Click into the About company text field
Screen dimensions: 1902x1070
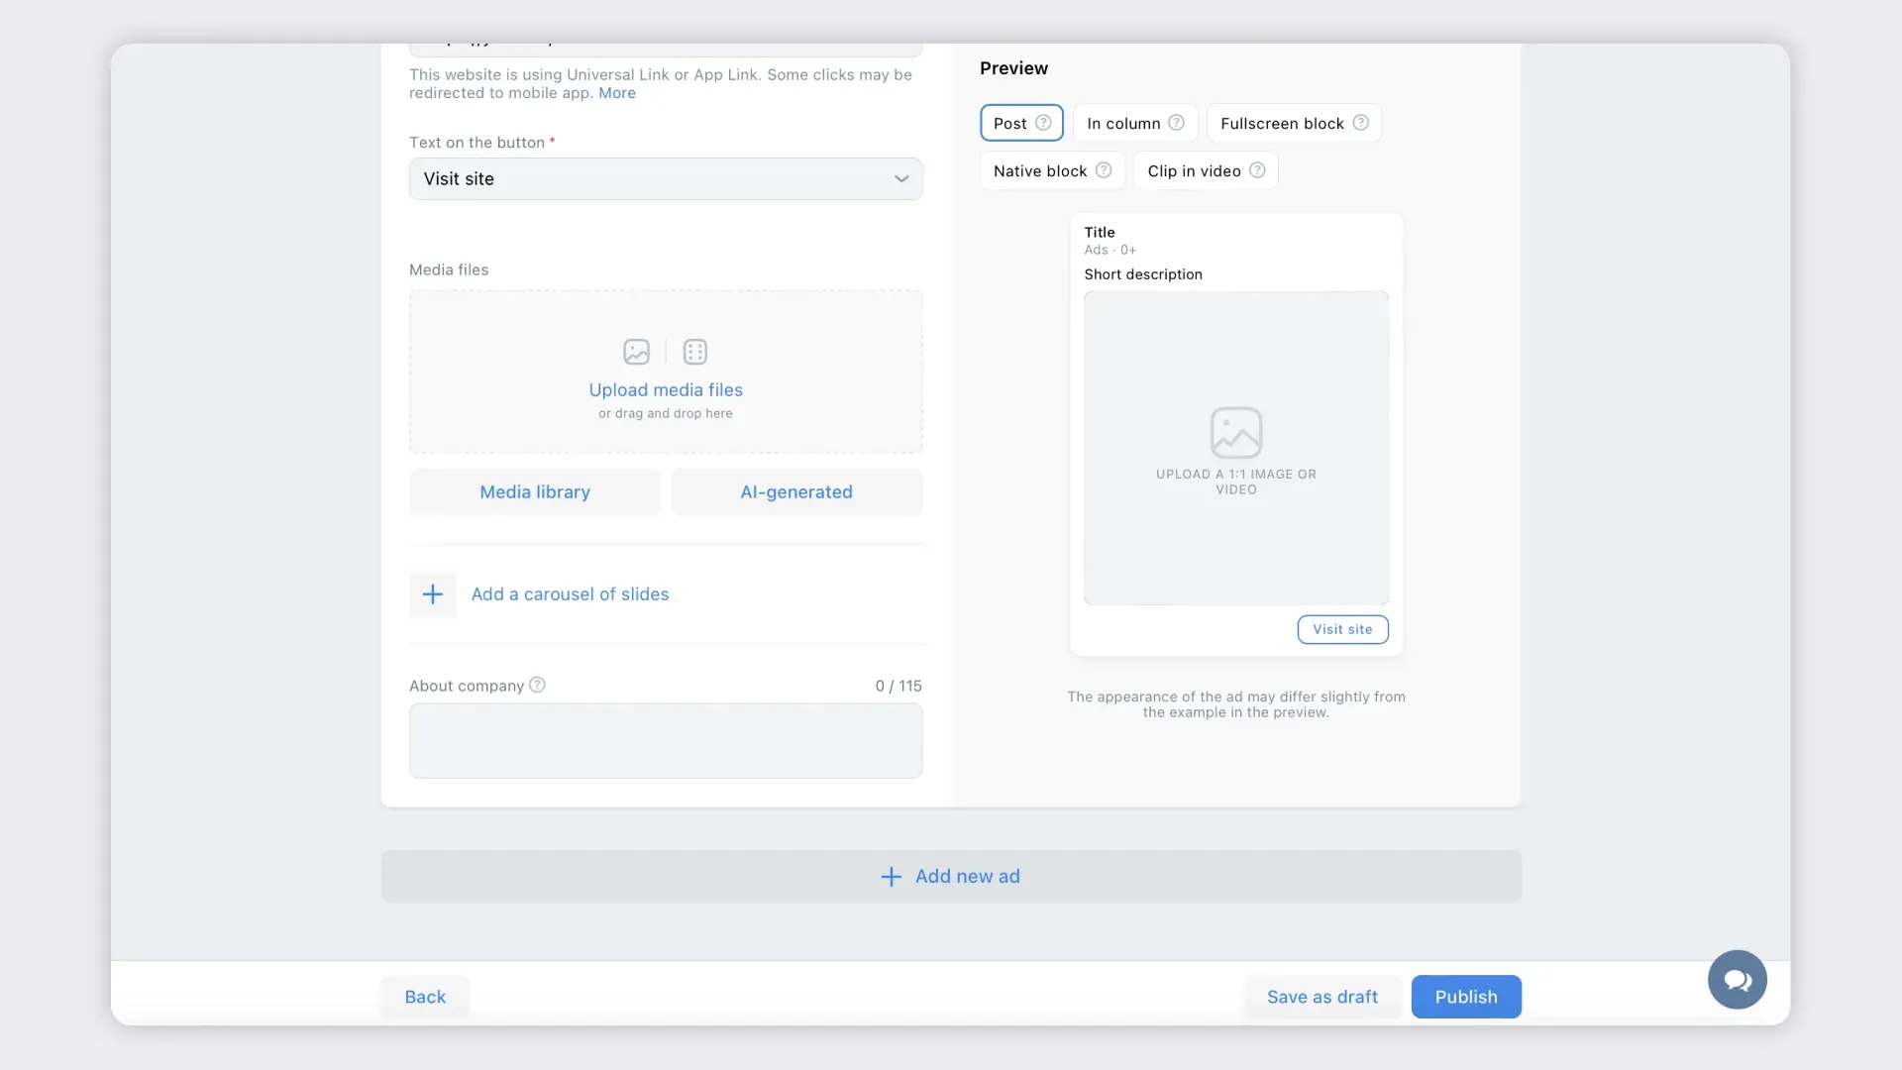coord(665,740)
